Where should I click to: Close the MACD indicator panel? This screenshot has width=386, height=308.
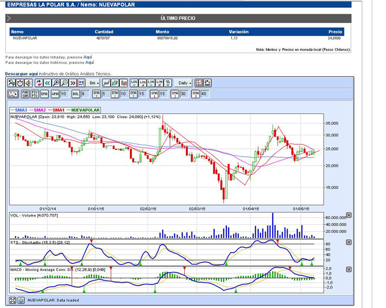pos(349,269)
